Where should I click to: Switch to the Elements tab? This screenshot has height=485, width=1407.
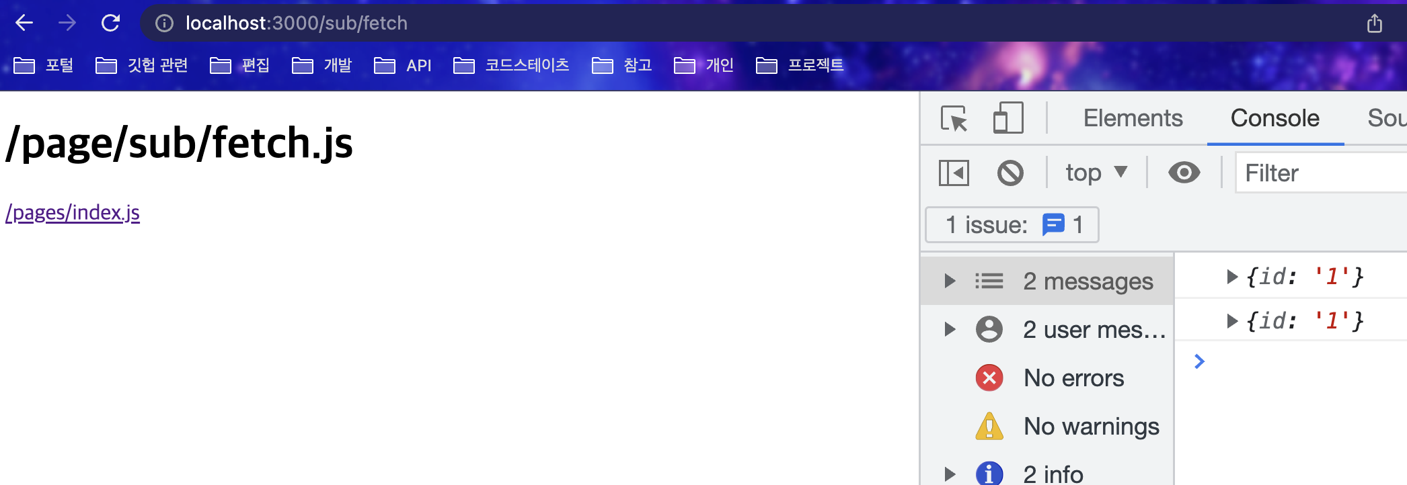[x=1133, y=118]
